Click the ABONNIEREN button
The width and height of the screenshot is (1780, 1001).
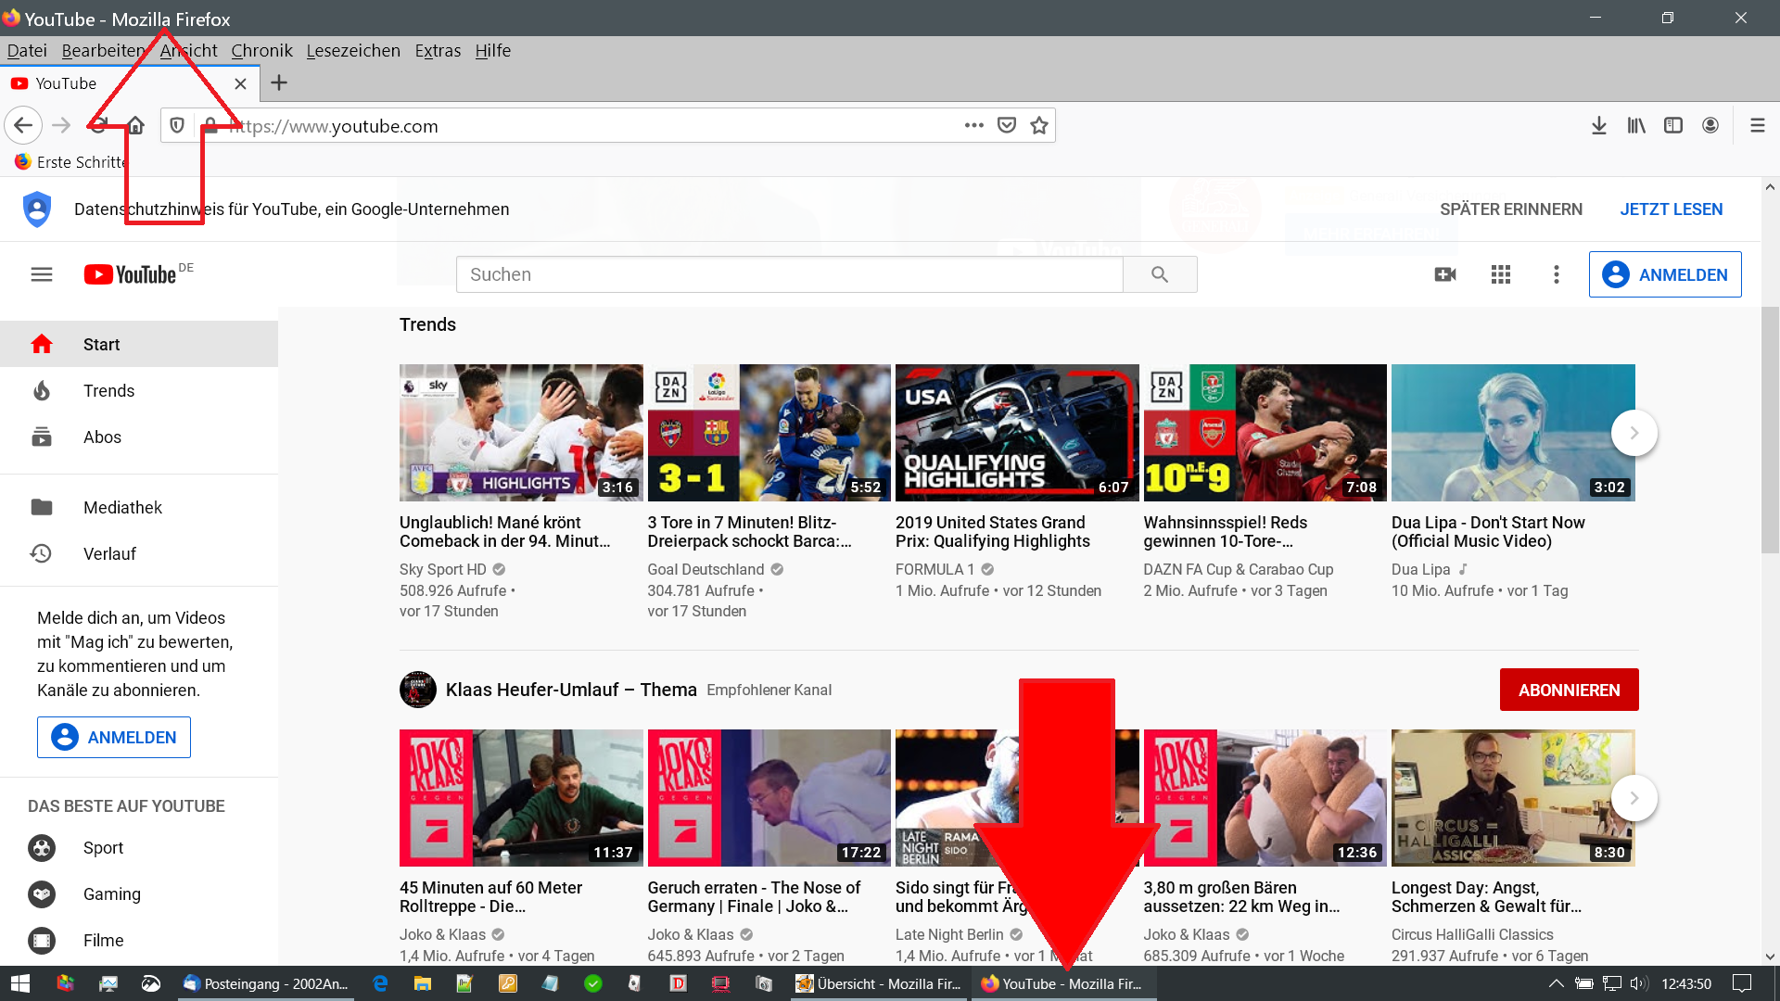pyautogui.click(x=1569, y=690)
